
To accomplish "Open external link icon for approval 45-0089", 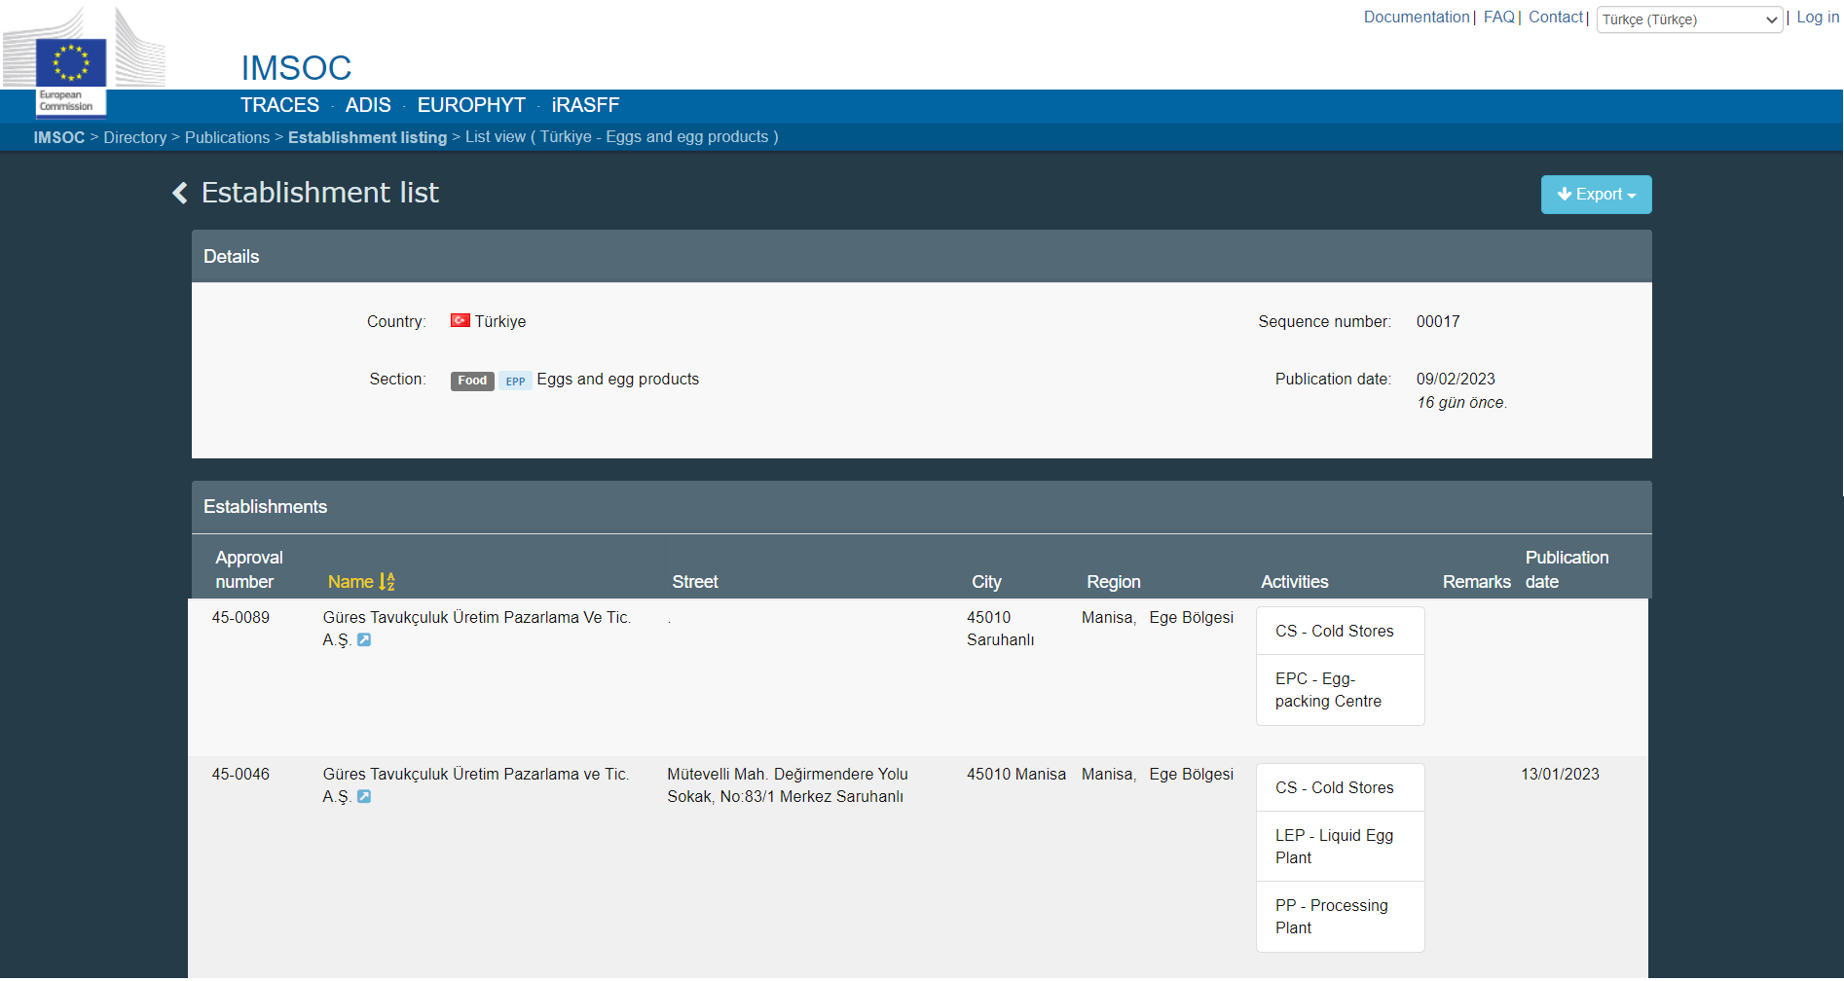I will pos(364,640).
